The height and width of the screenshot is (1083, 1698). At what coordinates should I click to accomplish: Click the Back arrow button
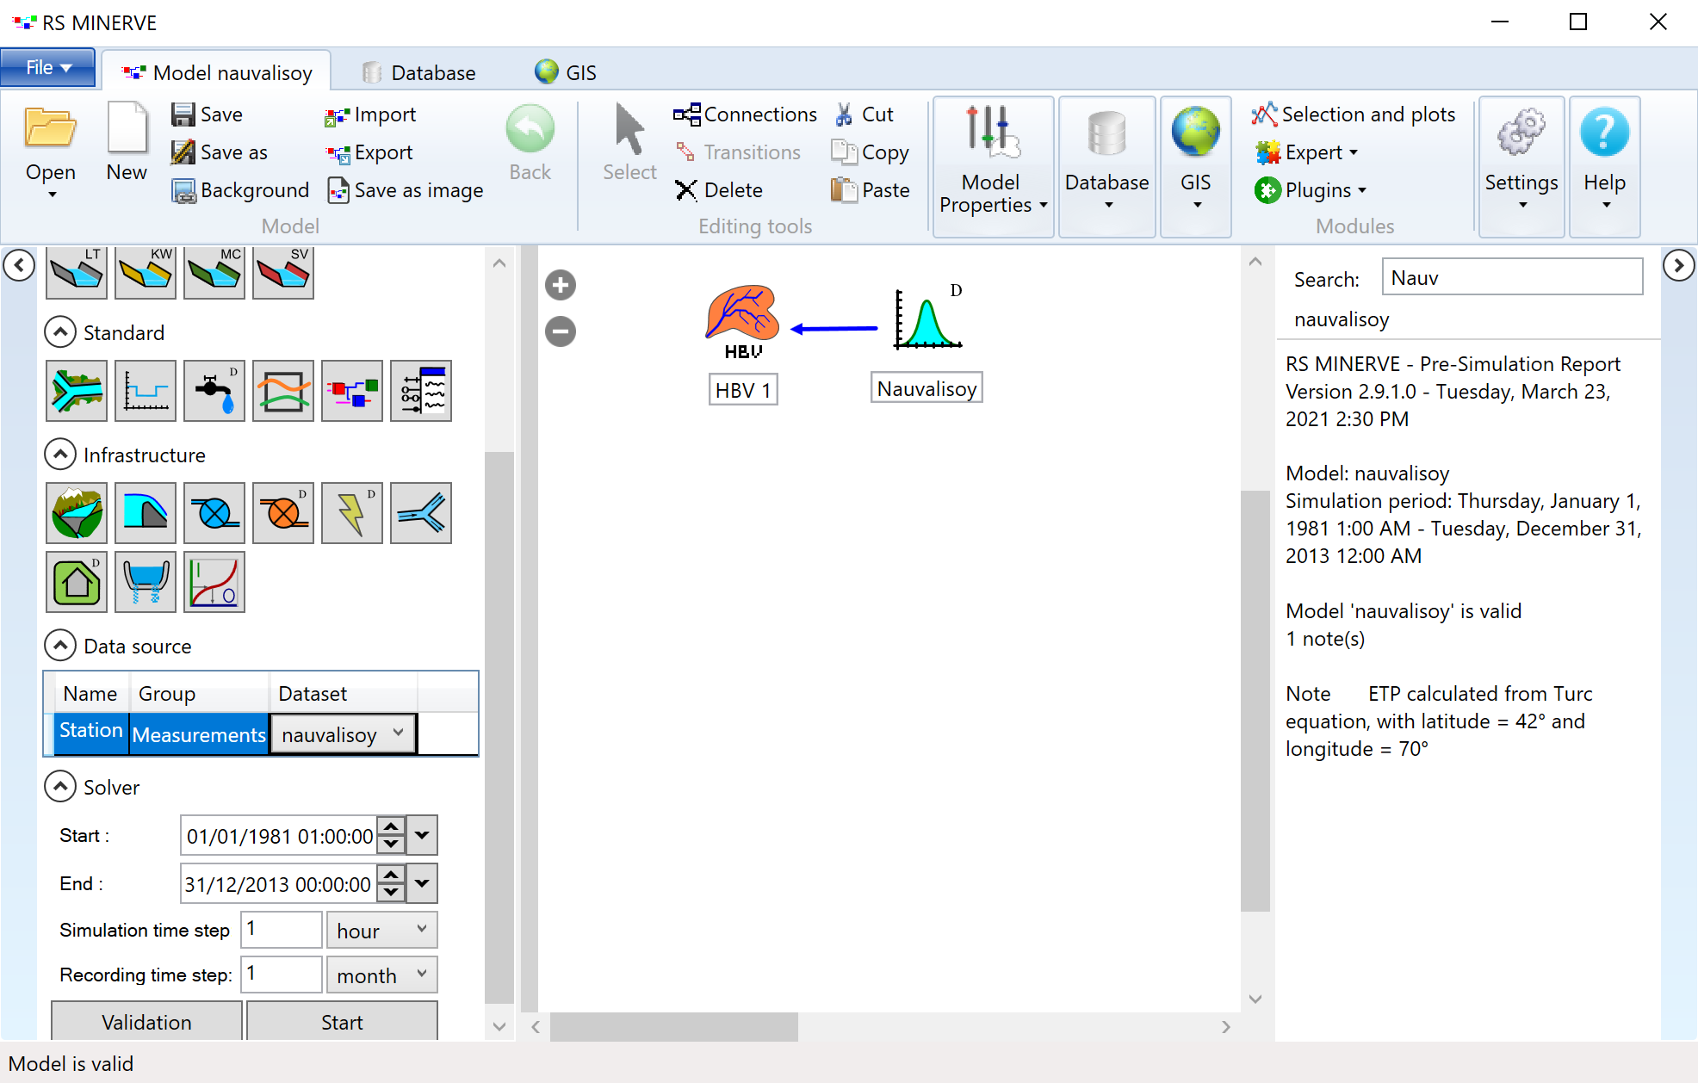pyautogui.click(x=530, y=143)
